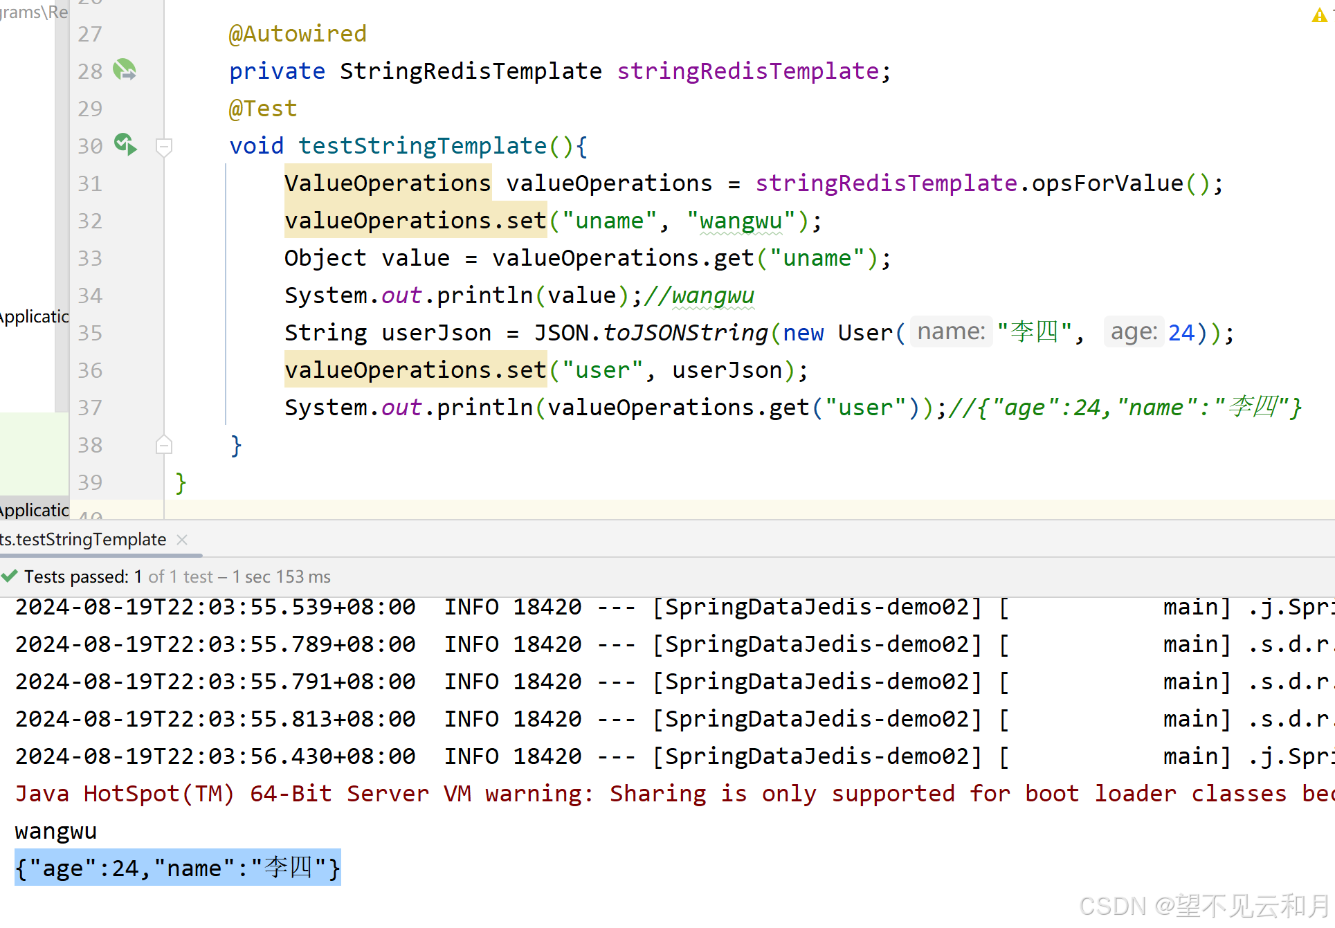Toggle a breakpoint at line number 36
1335x928 pixels.
pyautogui.click(x=90, y=370)
